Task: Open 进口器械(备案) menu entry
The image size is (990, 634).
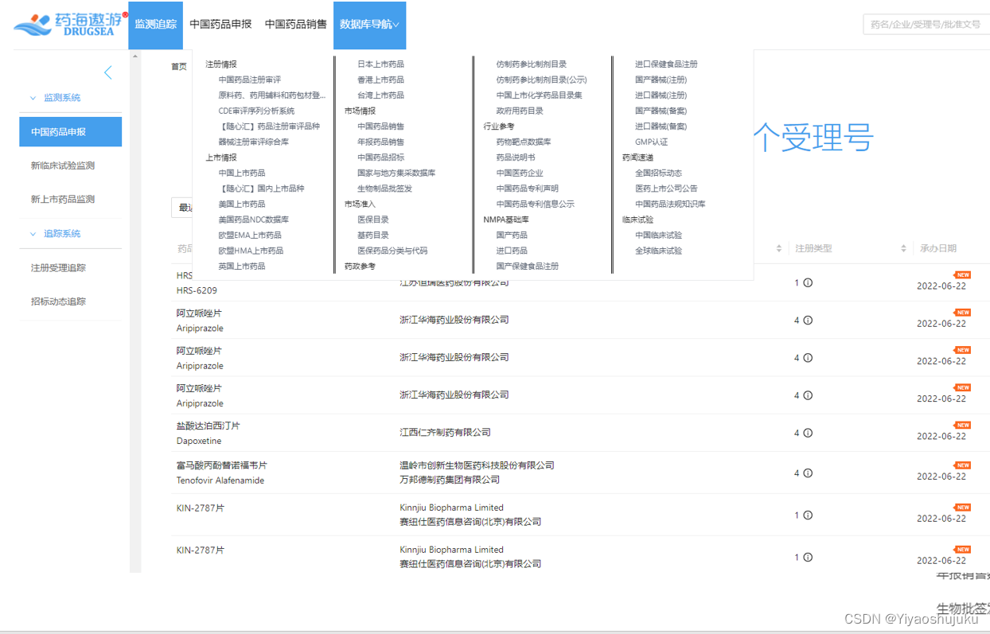Action: coord(661,126)
